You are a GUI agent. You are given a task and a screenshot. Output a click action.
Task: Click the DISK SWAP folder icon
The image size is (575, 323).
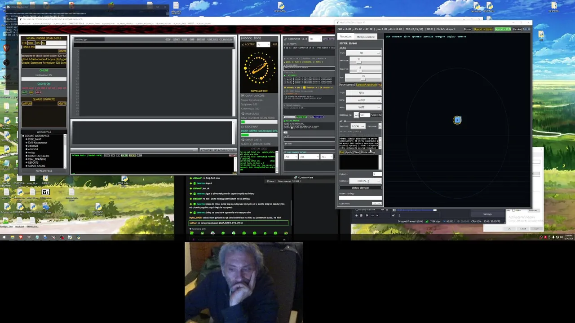tap(243, 127)
